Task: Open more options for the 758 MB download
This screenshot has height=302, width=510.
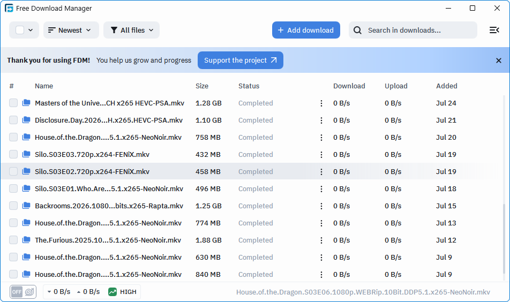Action: 321,138
